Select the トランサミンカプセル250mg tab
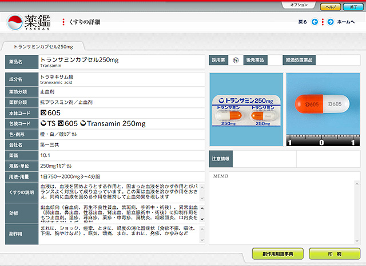 [x=43, y=47]
